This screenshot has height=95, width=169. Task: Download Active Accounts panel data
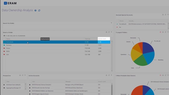[x=106, y=75]
